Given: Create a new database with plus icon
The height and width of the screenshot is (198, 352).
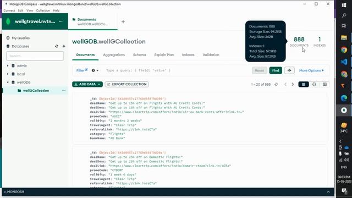Looking at the screenshot, I should coord(64,46).
